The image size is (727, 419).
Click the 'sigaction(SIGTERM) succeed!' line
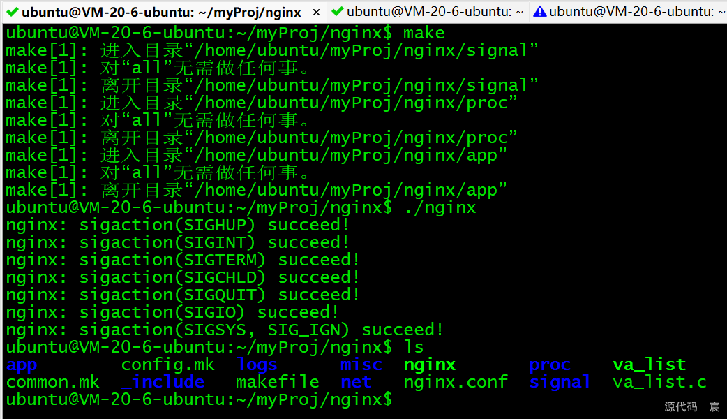[183, 260]
